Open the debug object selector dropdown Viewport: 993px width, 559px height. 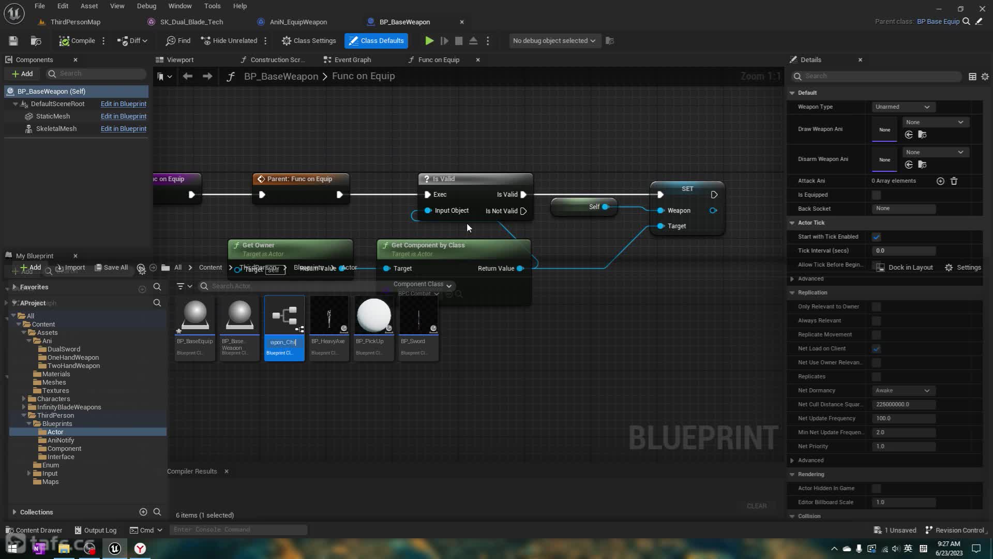553,41
